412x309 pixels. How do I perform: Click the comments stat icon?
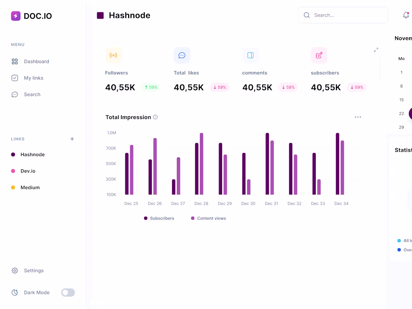(x=251, y=55)
